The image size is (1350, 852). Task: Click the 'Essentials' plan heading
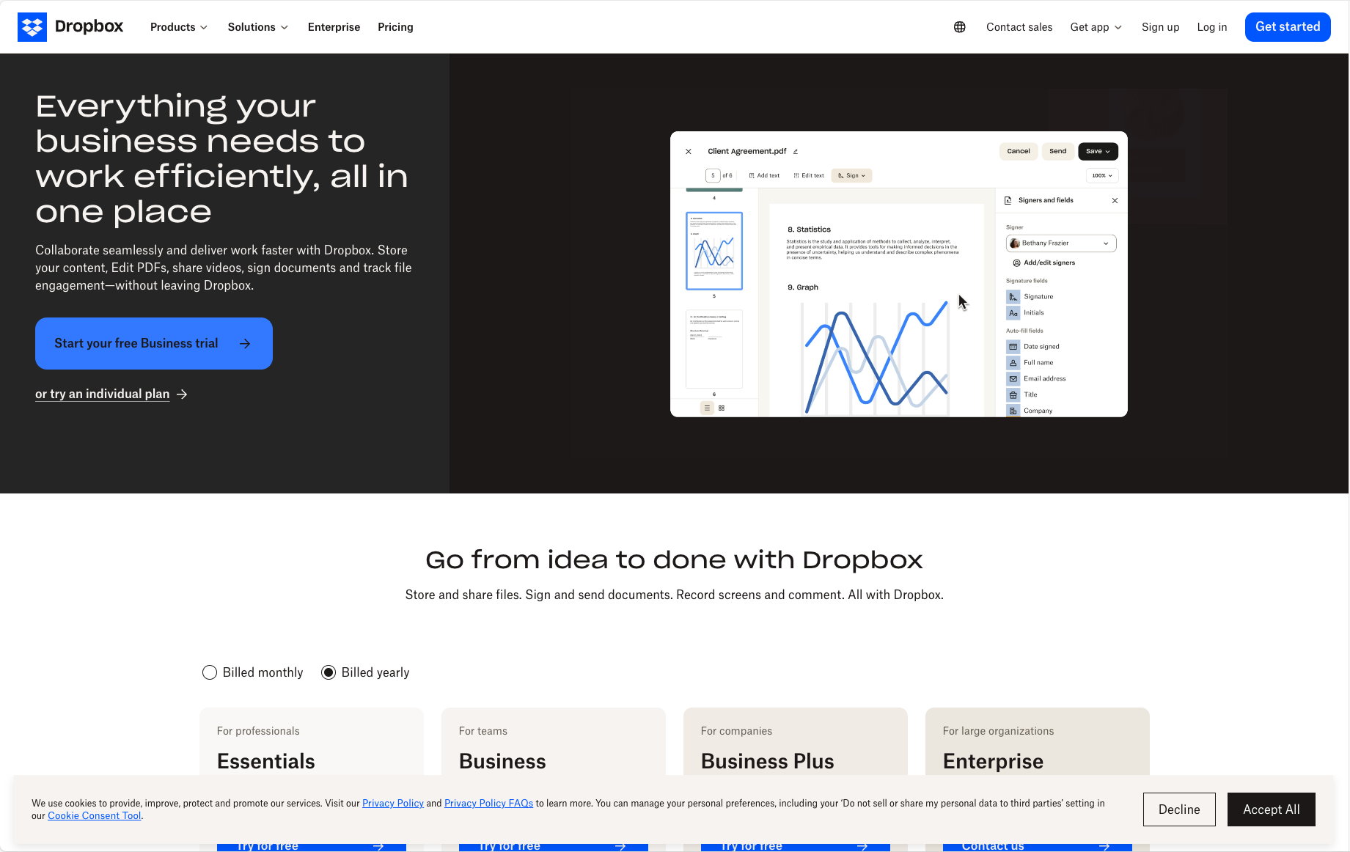point(266,762)
